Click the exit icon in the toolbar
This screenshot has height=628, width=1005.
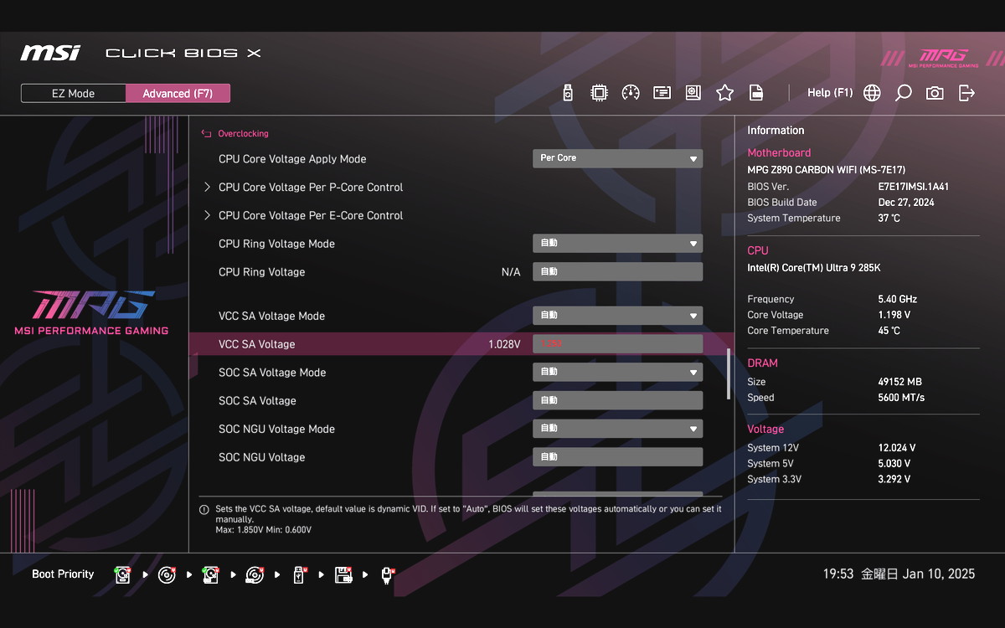(x=966, y=93)
